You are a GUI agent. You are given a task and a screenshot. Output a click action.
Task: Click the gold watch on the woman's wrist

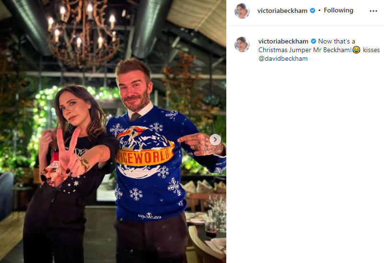pyautogui.click(x=83, y=163)
